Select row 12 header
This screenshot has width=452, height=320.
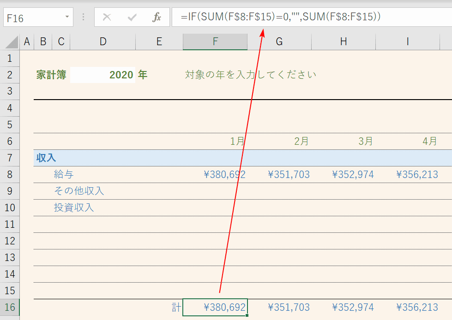pos(10,241)
